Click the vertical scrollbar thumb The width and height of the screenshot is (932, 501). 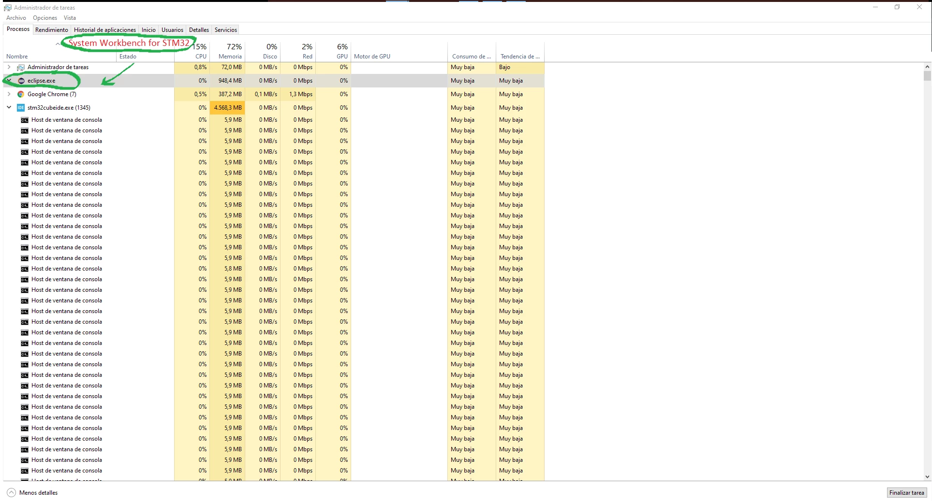coord(927,76)
